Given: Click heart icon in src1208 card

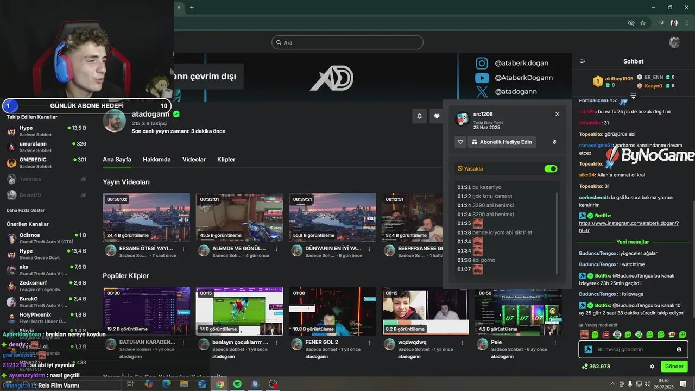Looking at the screenshot, I should pyautogui.click(x=460, y=142).
